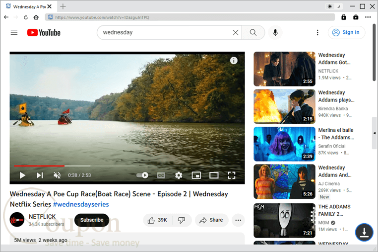Viewport: 378px width, 252px height.
Task: Select the Serafin Oficial channel name
Action: (x=332, y=146)
